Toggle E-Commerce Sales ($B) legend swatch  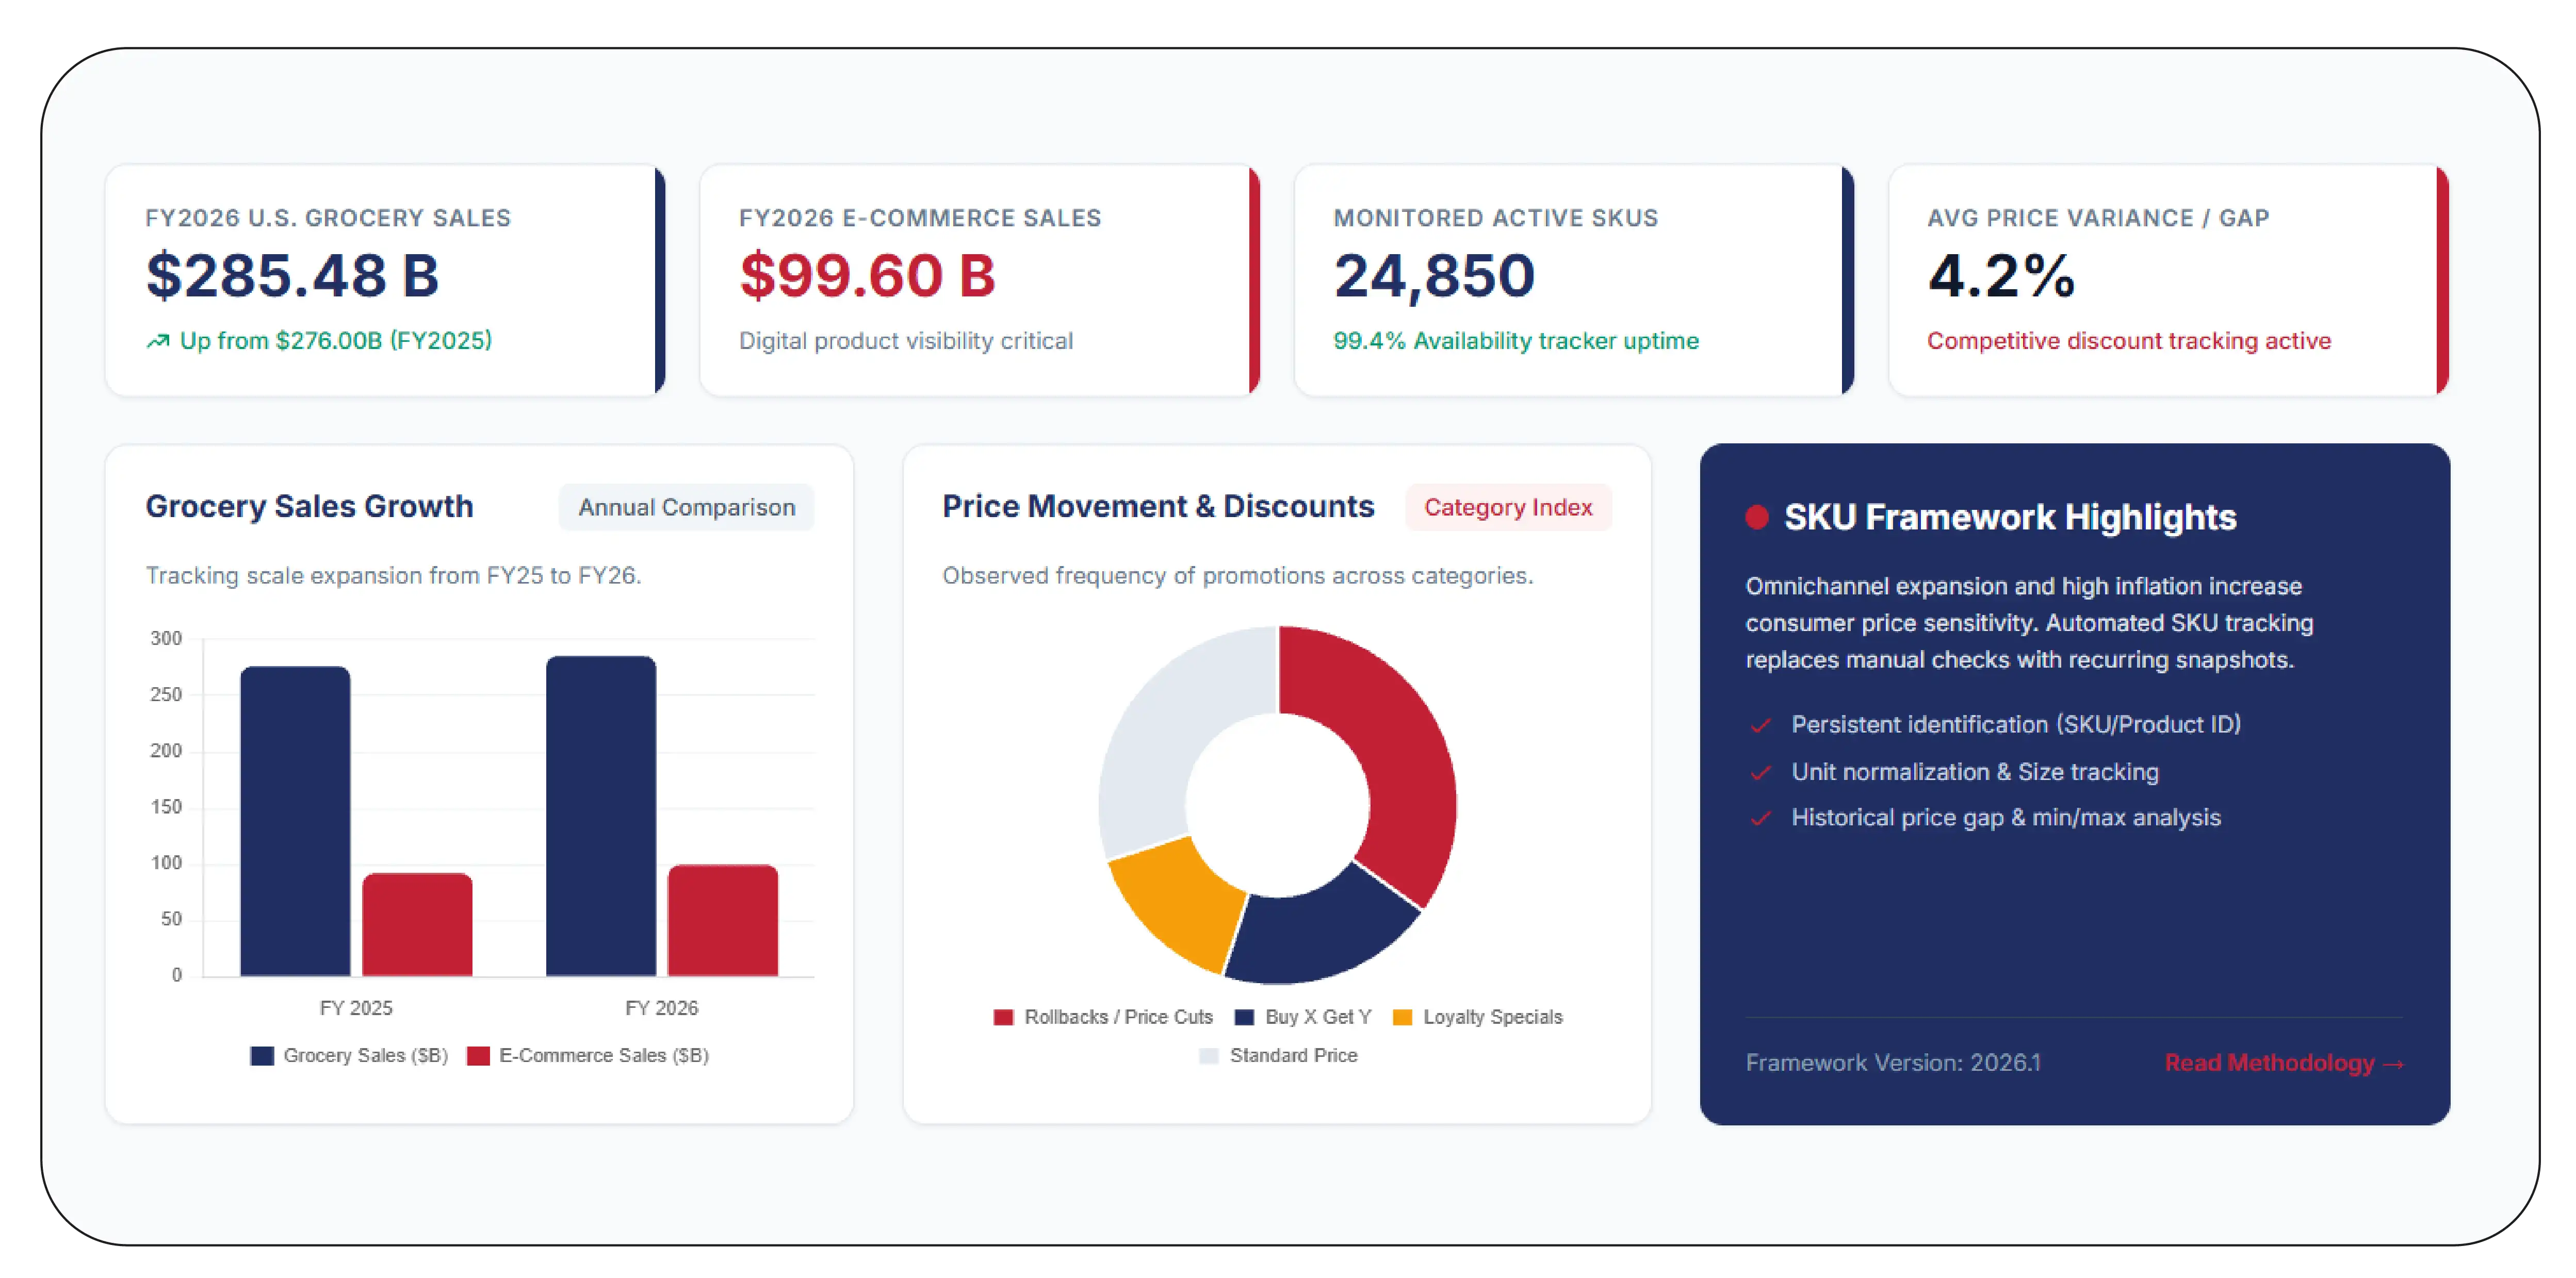pyautogui.click(x=478, y=1056)
